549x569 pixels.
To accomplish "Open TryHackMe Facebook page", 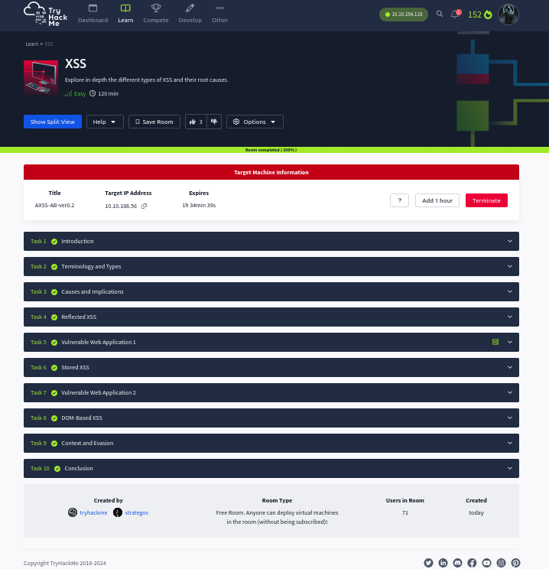I will [472, 563].
